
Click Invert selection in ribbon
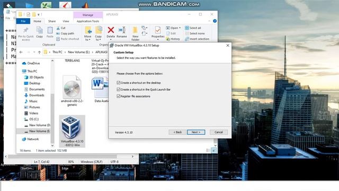coord(197,39)
